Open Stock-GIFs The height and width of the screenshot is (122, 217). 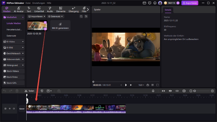coord(14,83)
